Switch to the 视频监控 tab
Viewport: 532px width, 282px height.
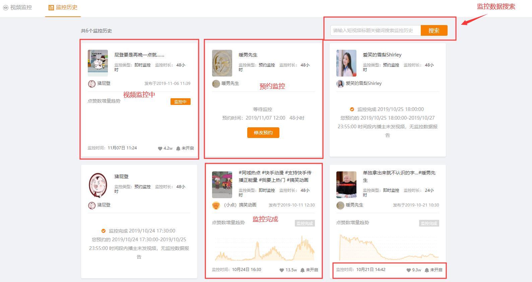(17, 7)
